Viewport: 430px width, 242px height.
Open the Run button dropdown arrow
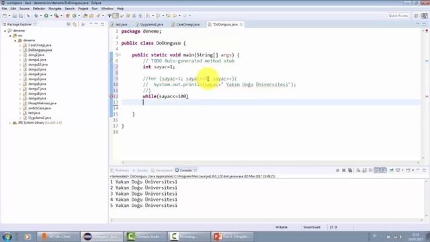click(51, 15)
